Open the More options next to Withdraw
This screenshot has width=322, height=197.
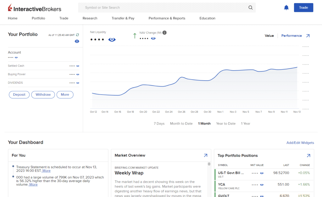click(x=65, y=94)
